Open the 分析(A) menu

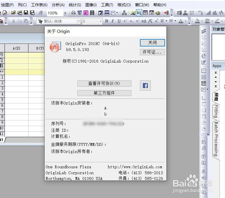[58, 5]
